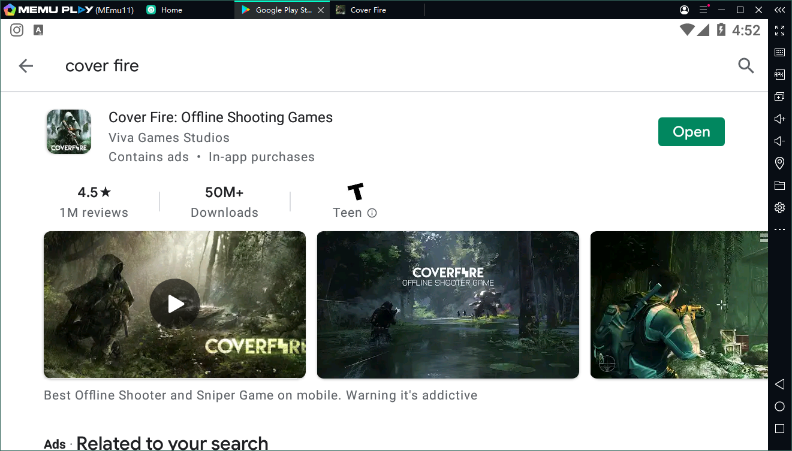Open the shared folder icon
Image resolution: width=792 pixels, height=451 pixels.
click(779, 185)
